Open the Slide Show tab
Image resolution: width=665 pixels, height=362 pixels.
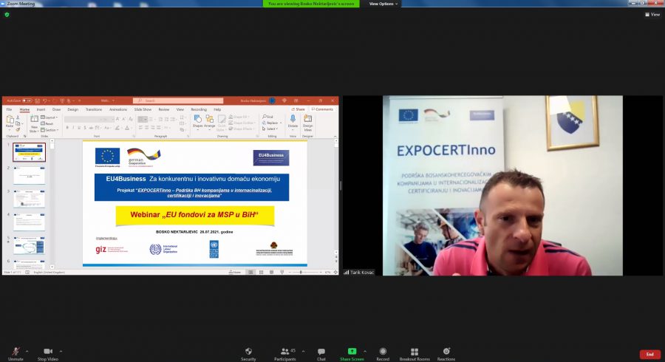click(x=143, y=109)
